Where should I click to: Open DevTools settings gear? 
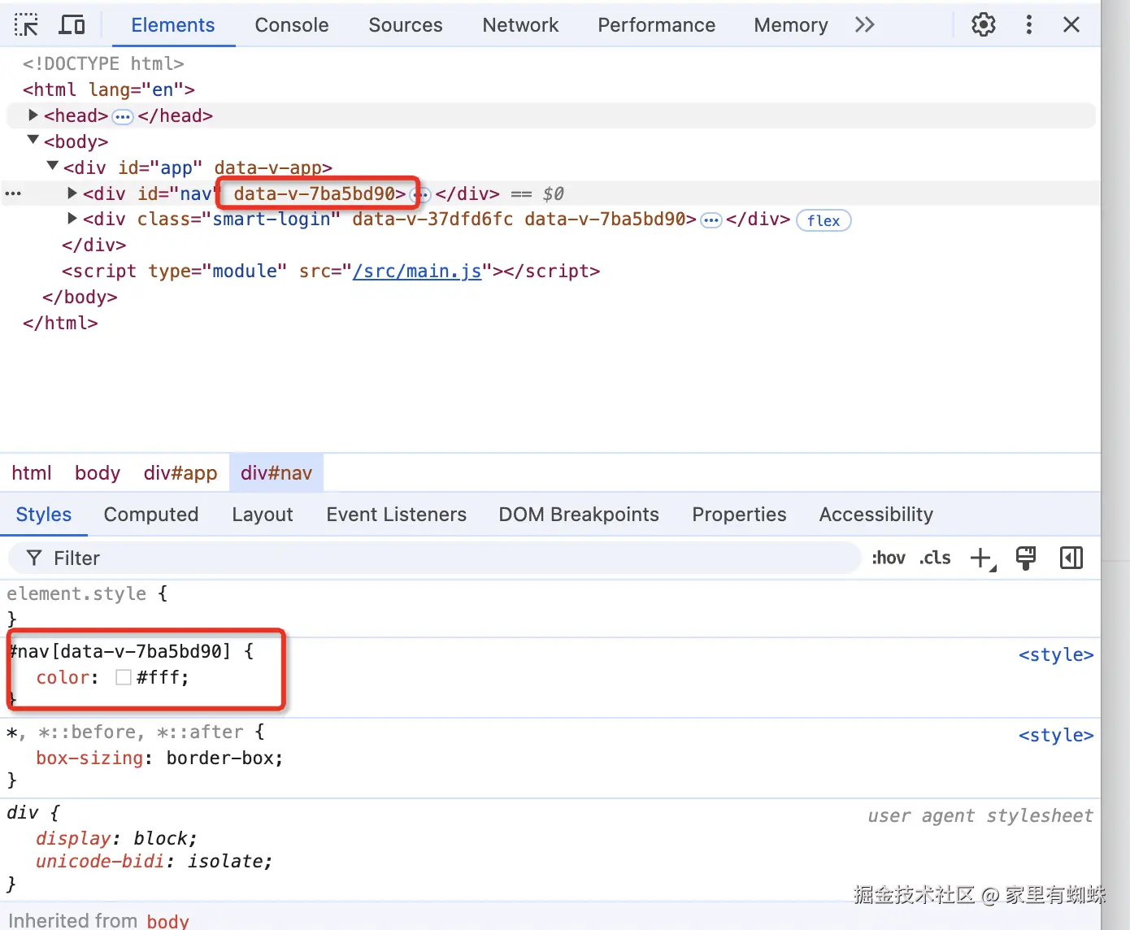click(x=984, y=25)
